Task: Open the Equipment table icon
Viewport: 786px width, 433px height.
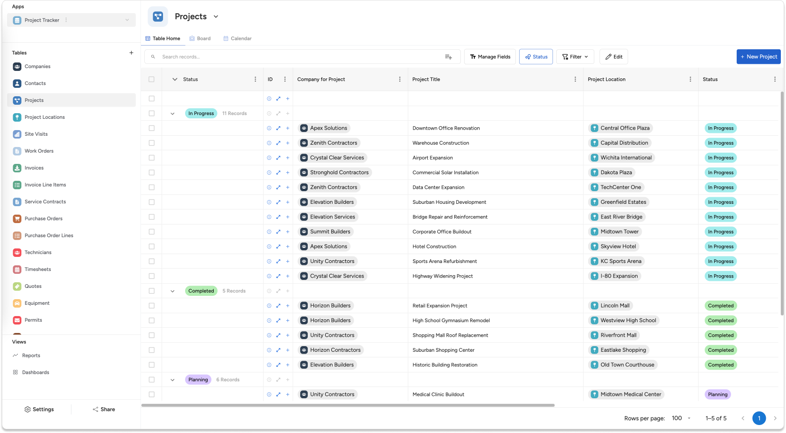Action: point(17,303)
